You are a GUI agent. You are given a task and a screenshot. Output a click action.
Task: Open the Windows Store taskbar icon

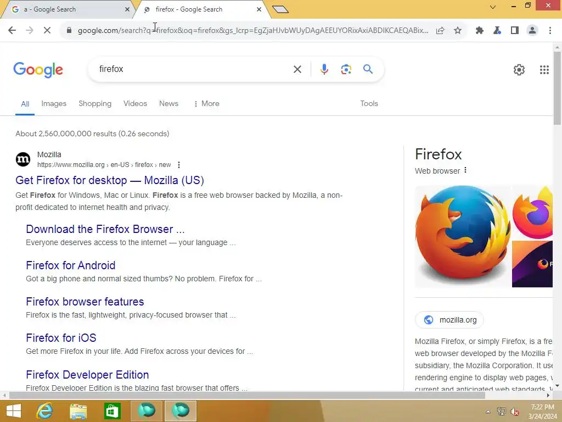112,411
